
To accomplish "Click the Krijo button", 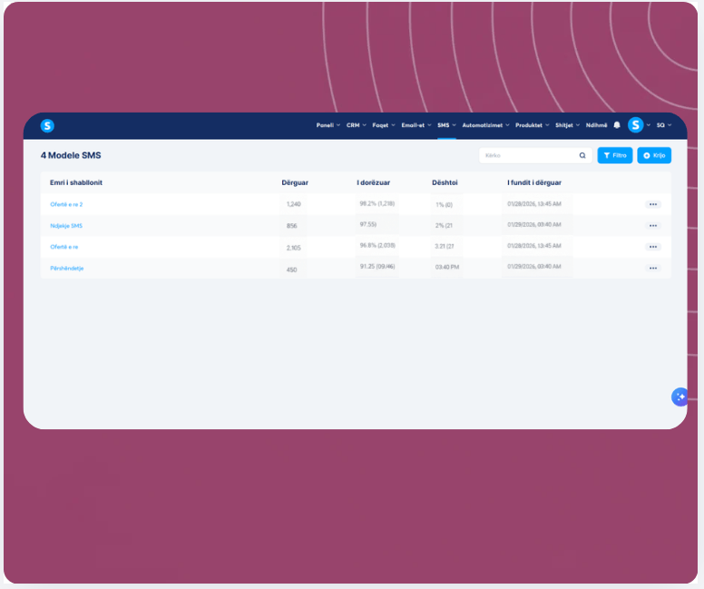I will (x=654, y=155).
